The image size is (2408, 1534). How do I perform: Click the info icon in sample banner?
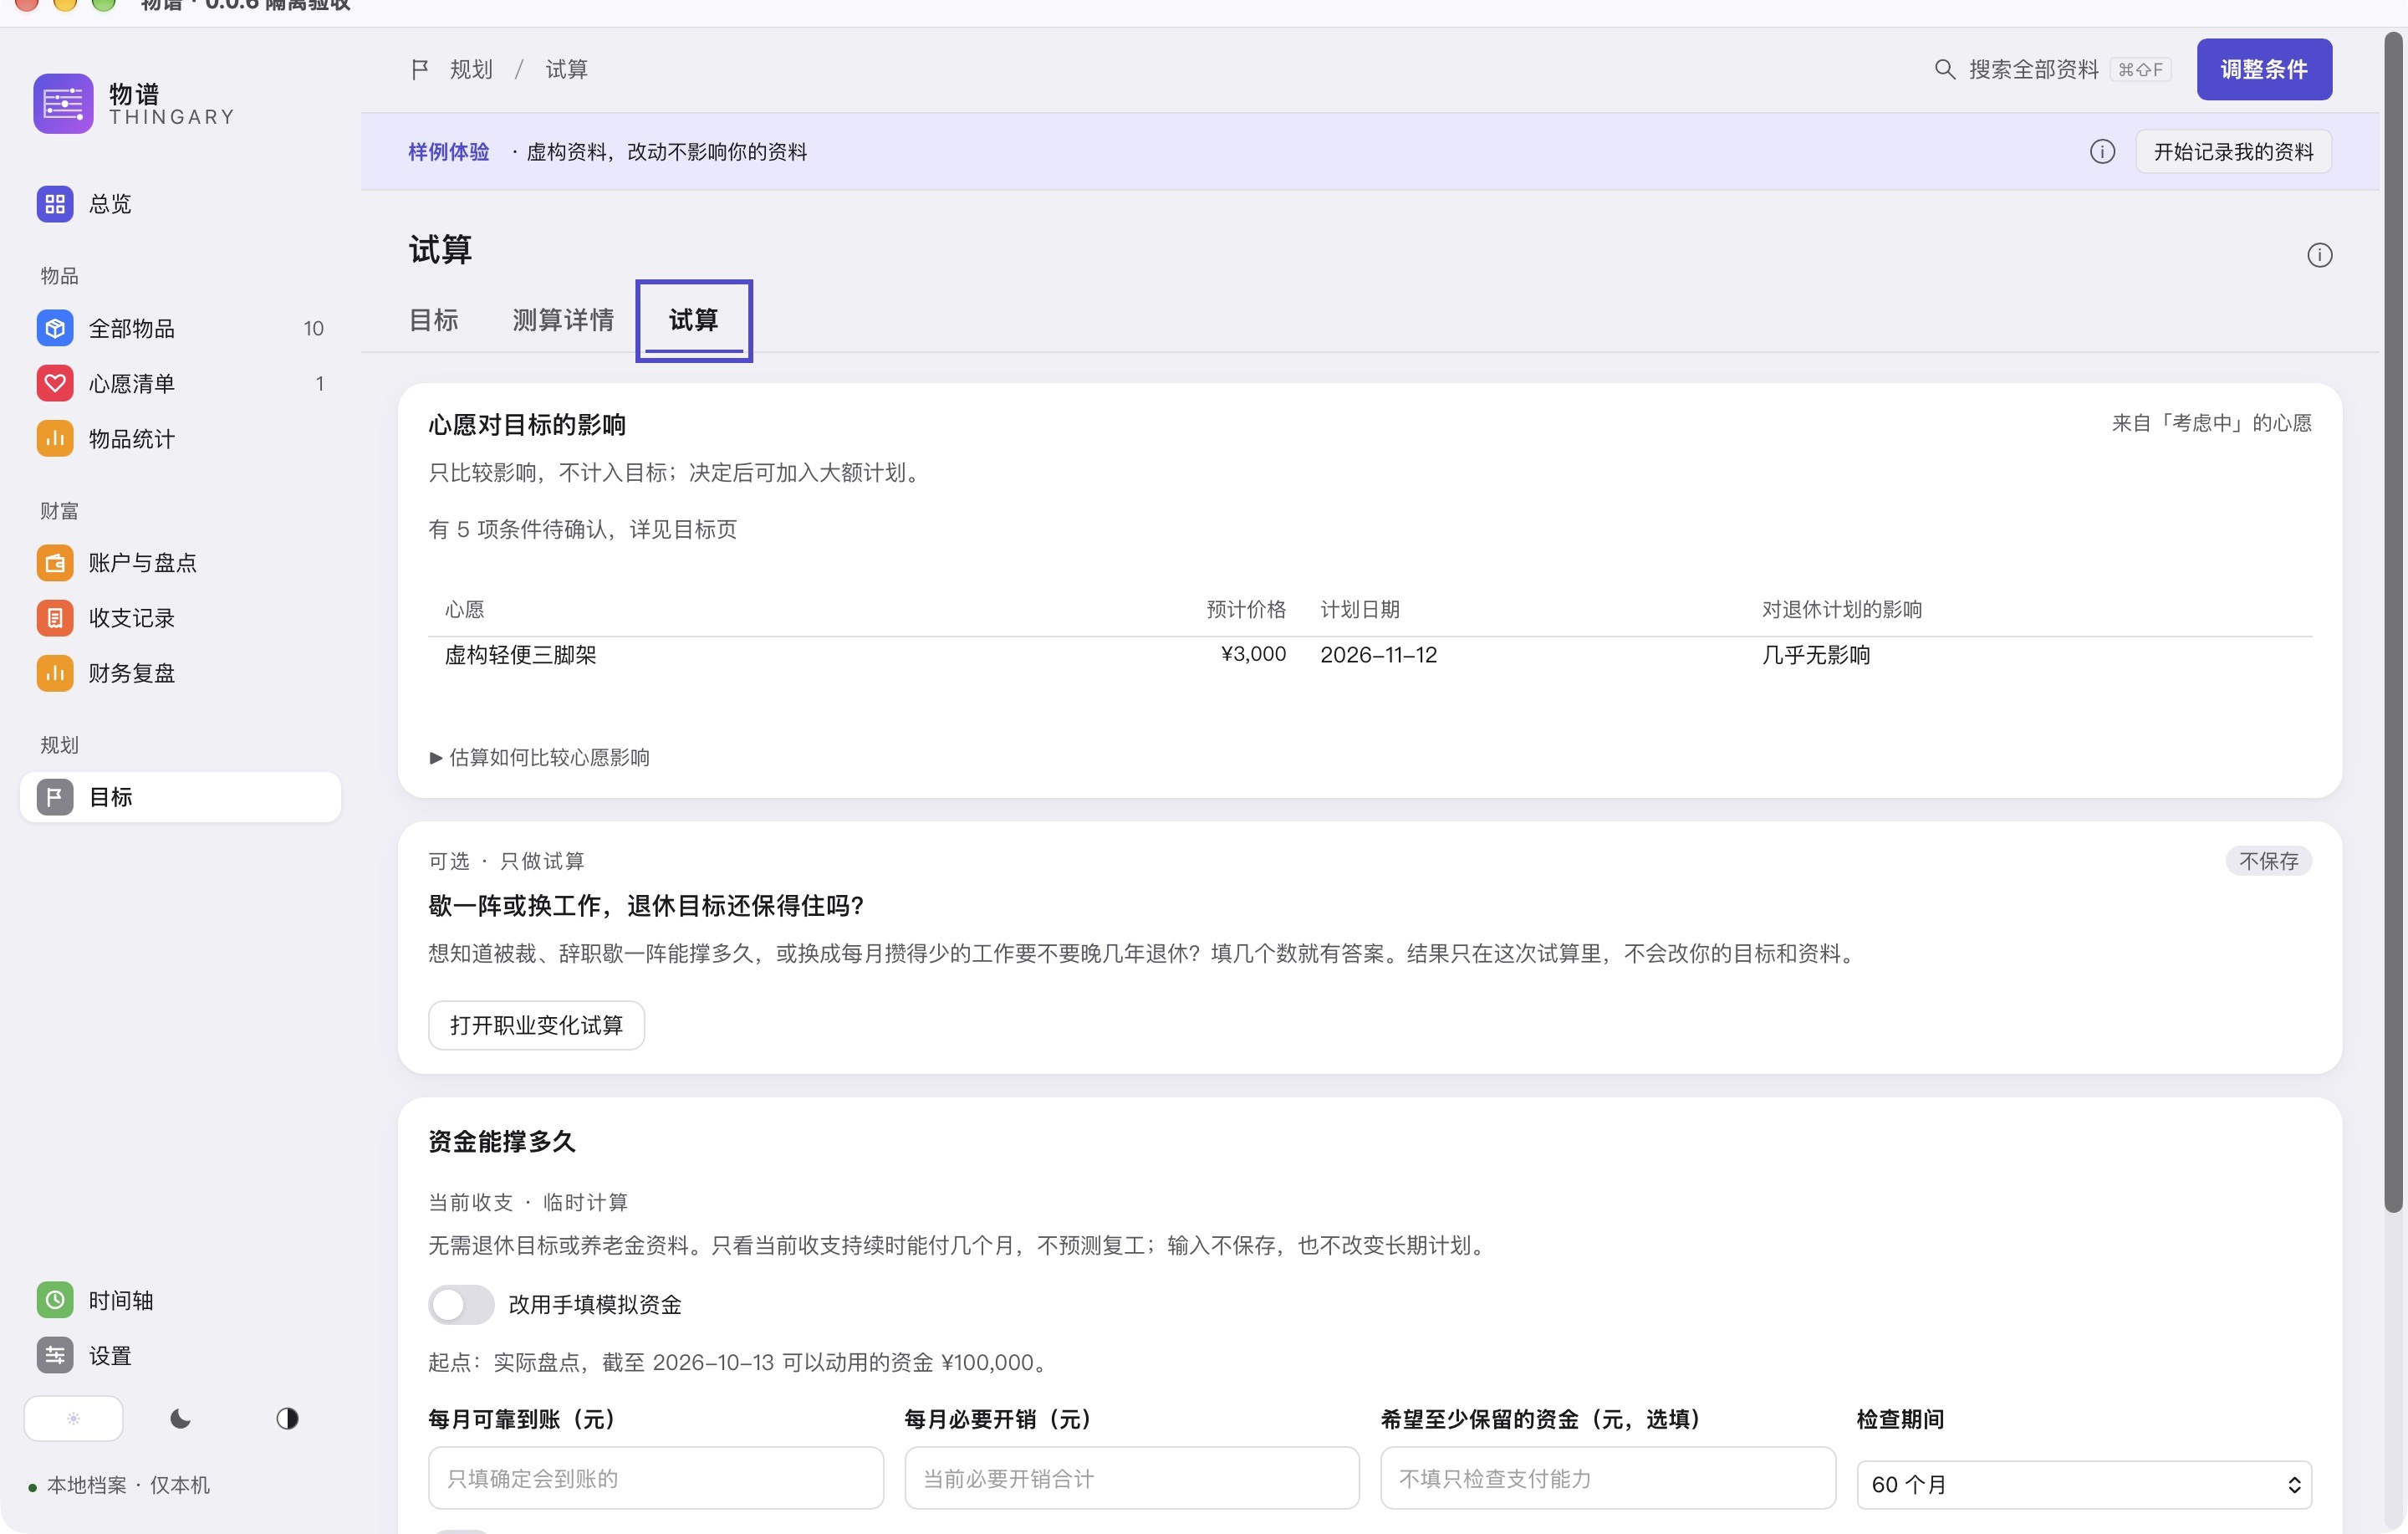[2102, 151]
